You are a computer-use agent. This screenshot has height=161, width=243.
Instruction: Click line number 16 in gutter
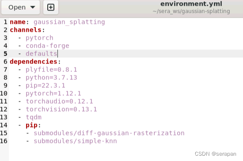point(4,141)
